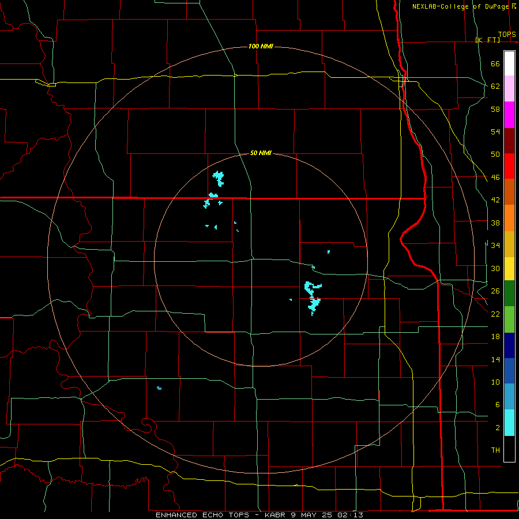Click the white swatch in the tops legend
Image resolution: width=519 pixels, height=519 pixels.
[509, 63]
